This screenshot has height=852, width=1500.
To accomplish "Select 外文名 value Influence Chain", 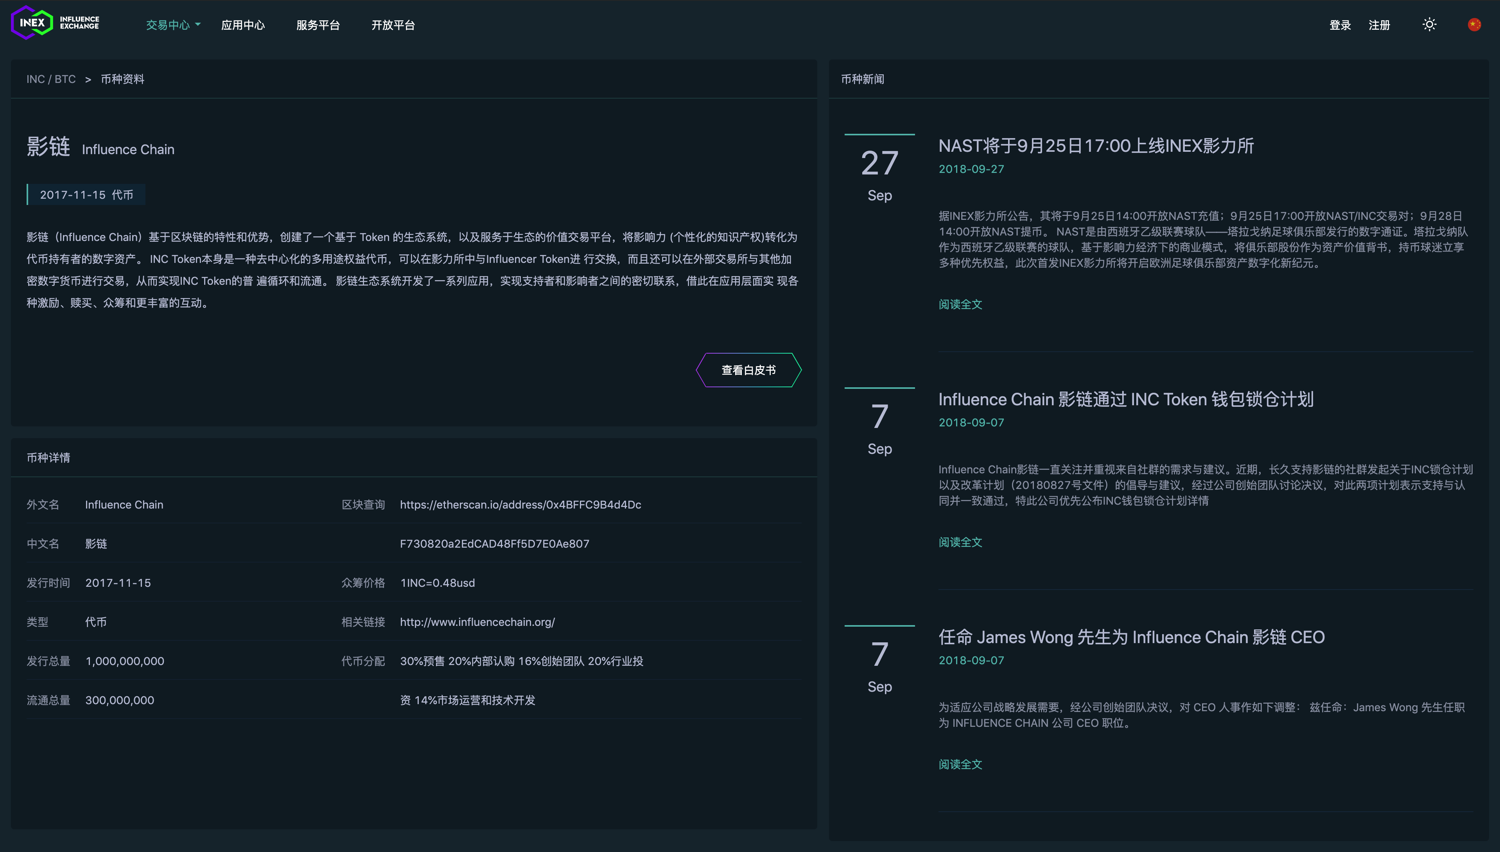I will pos(124,504).
